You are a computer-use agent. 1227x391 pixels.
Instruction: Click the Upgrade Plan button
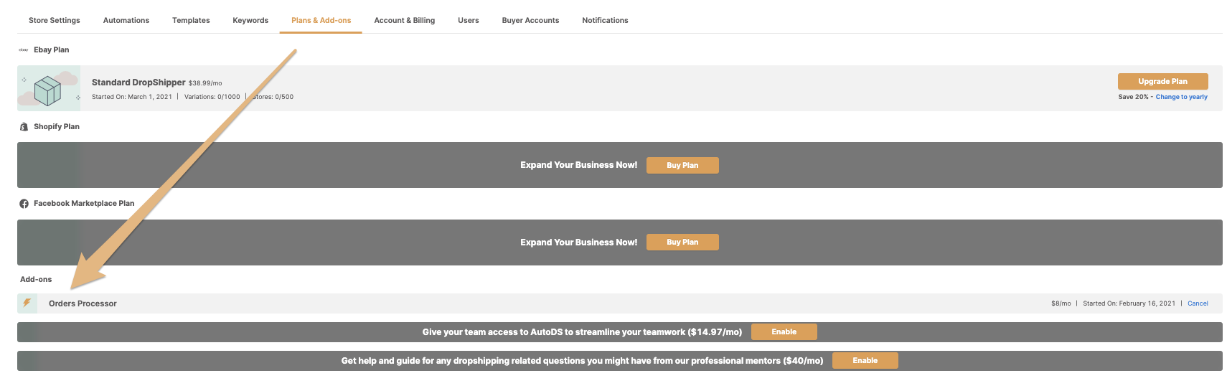1162,81
